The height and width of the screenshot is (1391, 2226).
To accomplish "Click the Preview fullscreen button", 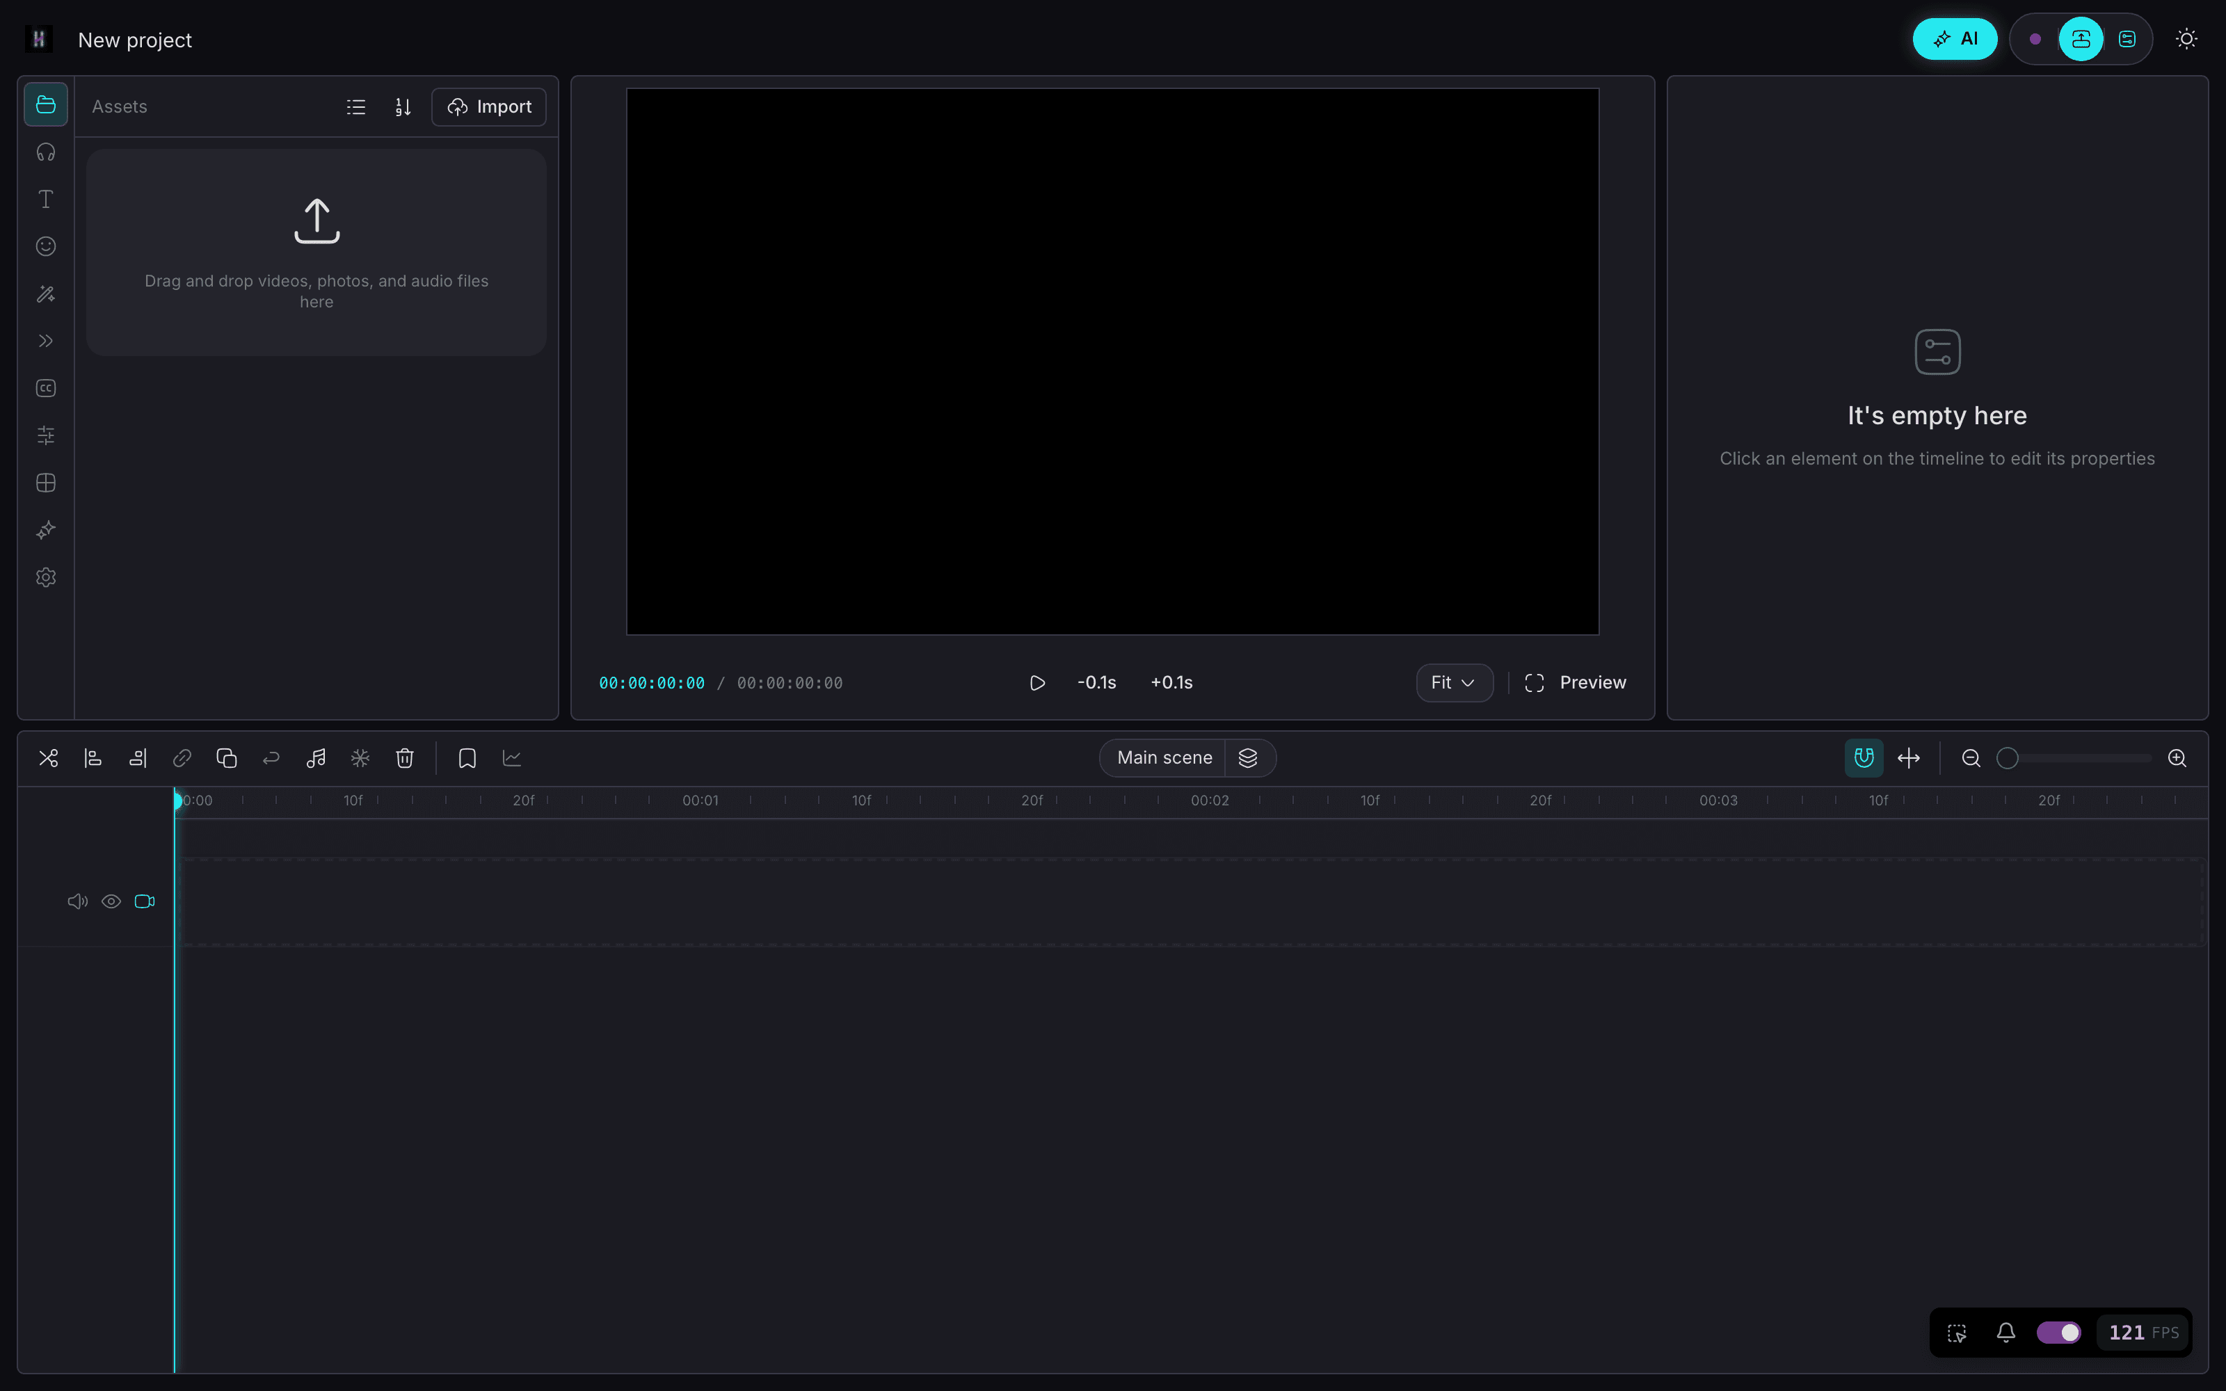I will click(1575, 682).
